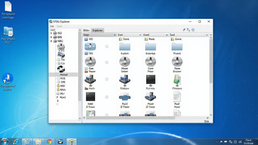Image resolution: width=258 pixels, height=145 pixels.
Task: Select the ROE tree item
Action: click(61, 79)
